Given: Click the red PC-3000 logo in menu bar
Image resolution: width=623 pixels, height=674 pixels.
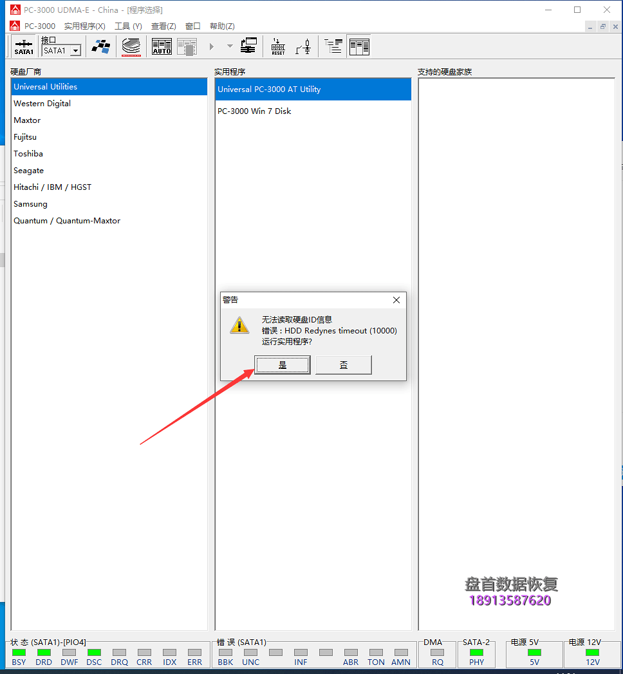Looking at the screenshot, I should (x=15, y=26).
